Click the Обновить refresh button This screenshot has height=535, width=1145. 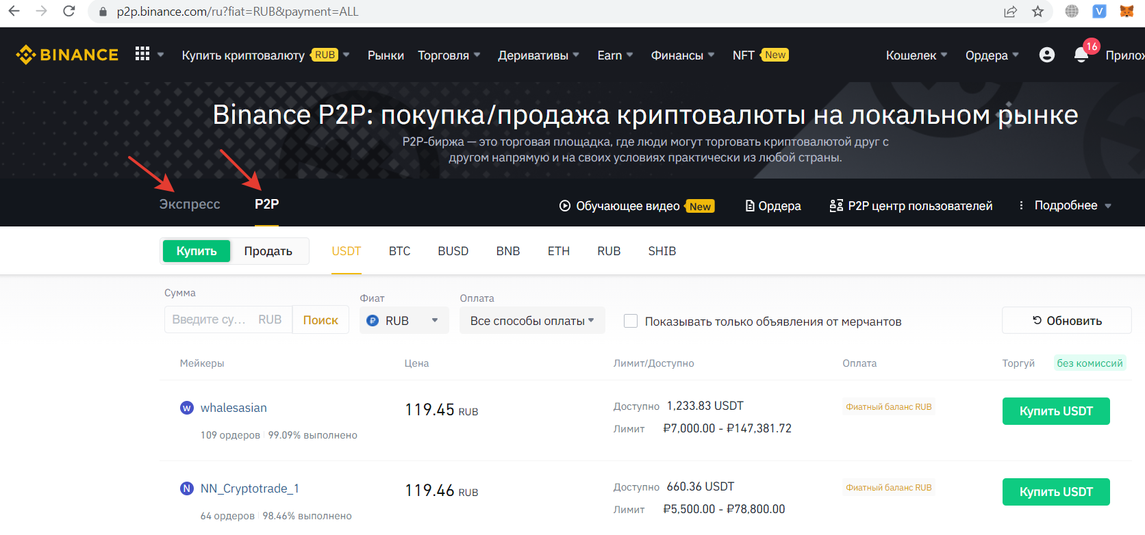1066,320
